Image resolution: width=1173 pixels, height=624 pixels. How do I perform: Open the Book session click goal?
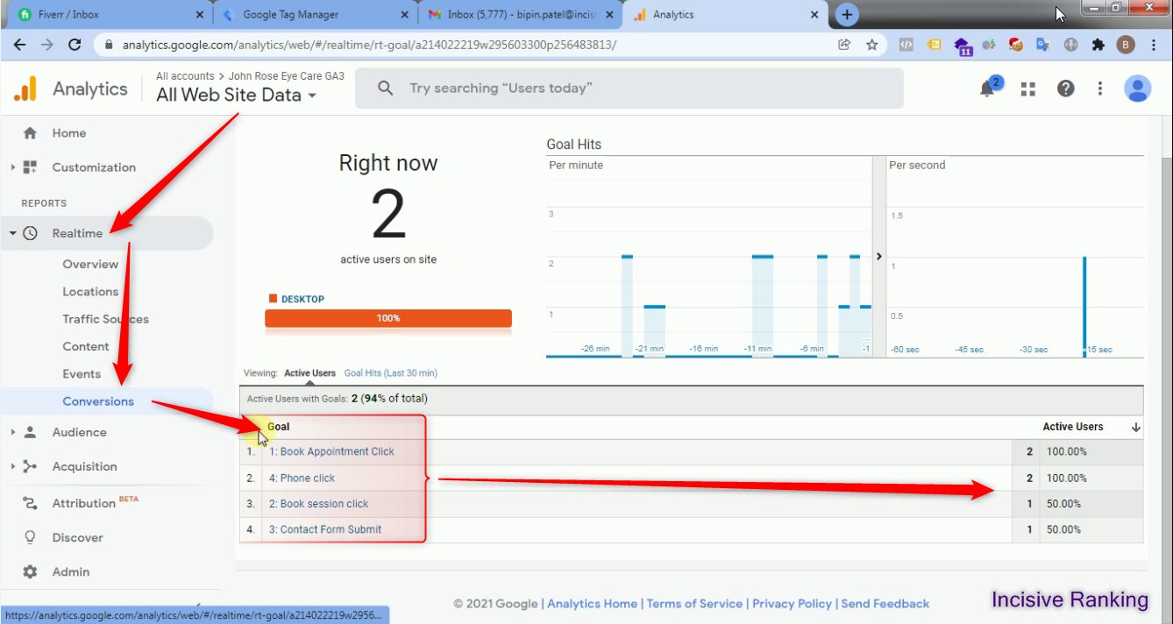click(319, 504)
